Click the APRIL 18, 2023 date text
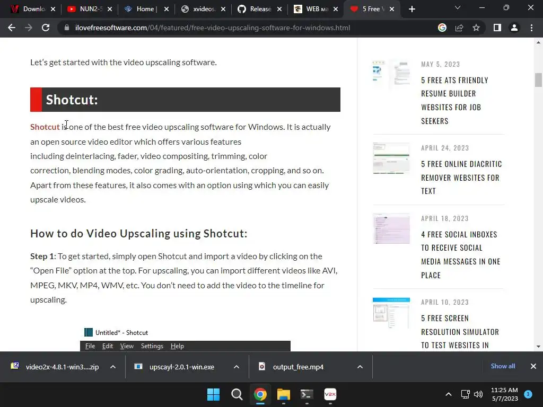This screenshot has width=543, height=407. [445, 219]
